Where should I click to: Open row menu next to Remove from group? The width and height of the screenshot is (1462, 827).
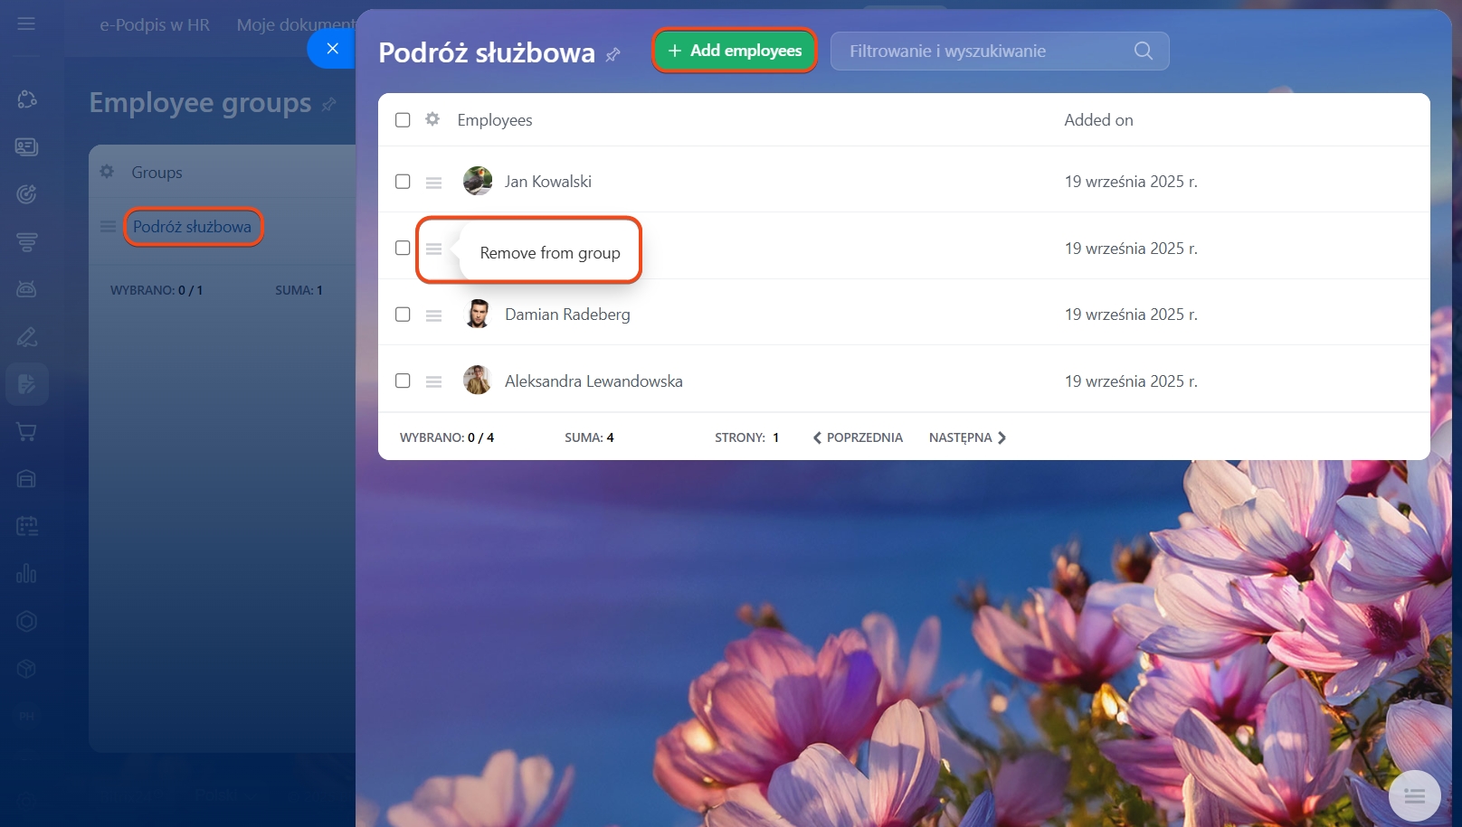click(x=434, y=249)
